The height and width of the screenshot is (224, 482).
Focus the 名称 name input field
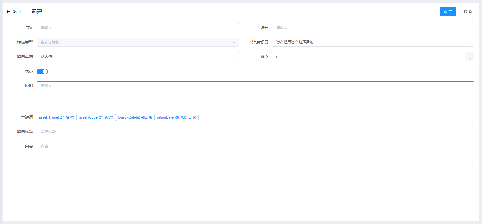[x=137, y=28]
